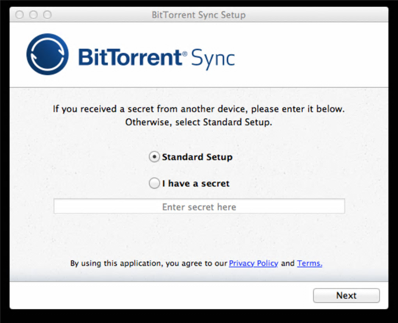This screenshot has height=323, width=398.
Task: Select the Standard Setup radio button
Action: point(155,157)
